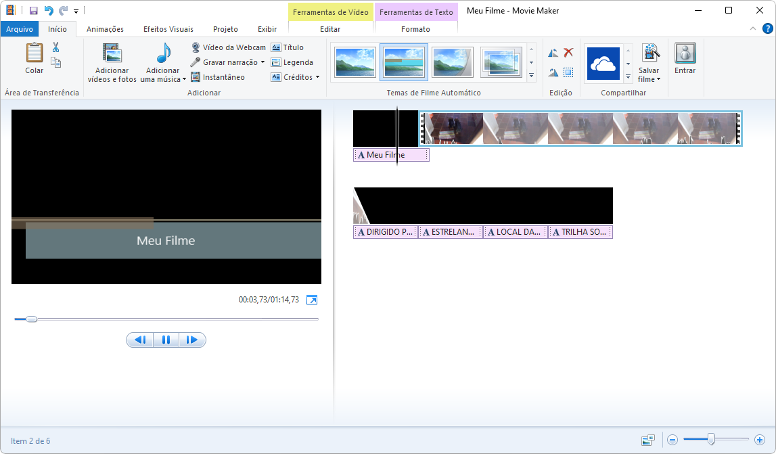The image size is (776, 454).
Task: Click the Título button
Action: point(288,47)
